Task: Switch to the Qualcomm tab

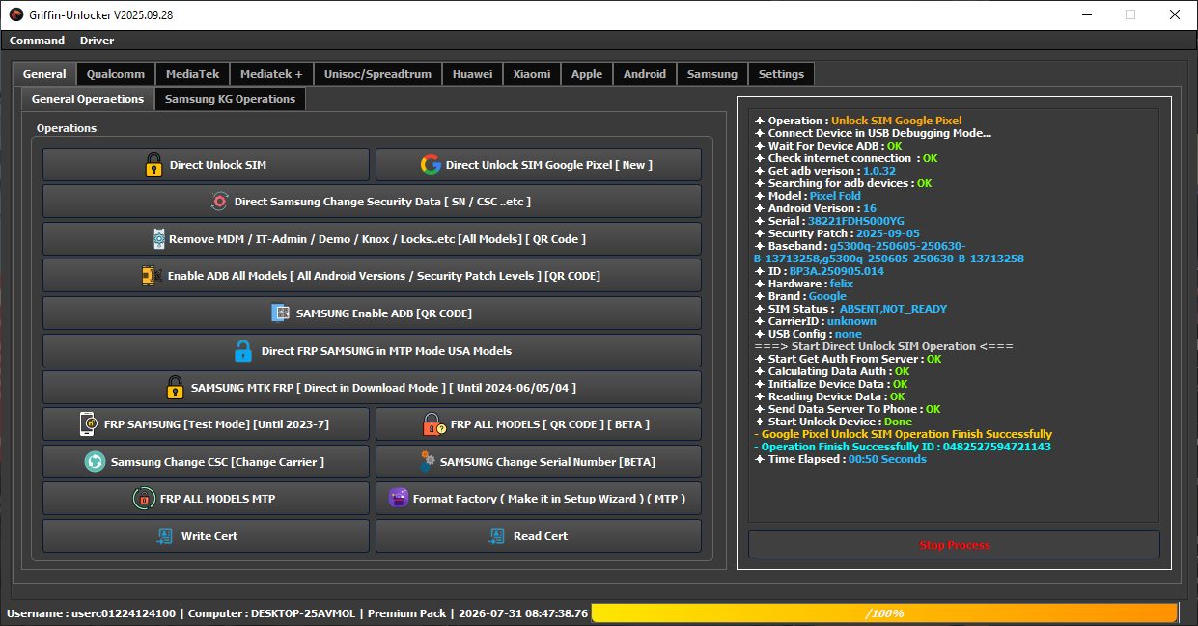Action: [x=116, y=74]
